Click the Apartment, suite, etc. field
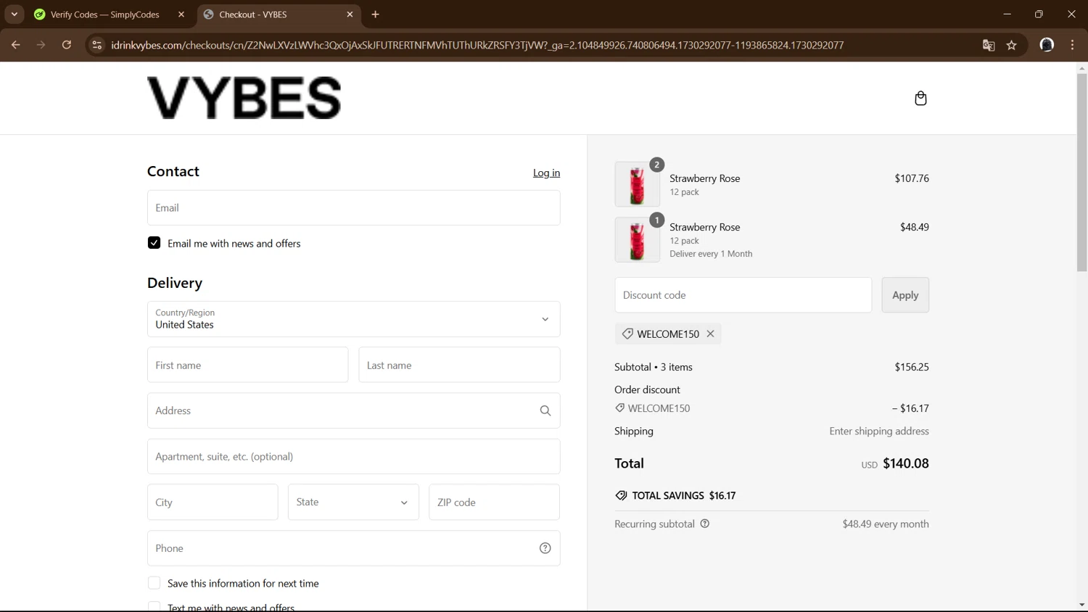Viewport: 1088px width, 612px height. [x=354, y=456]
